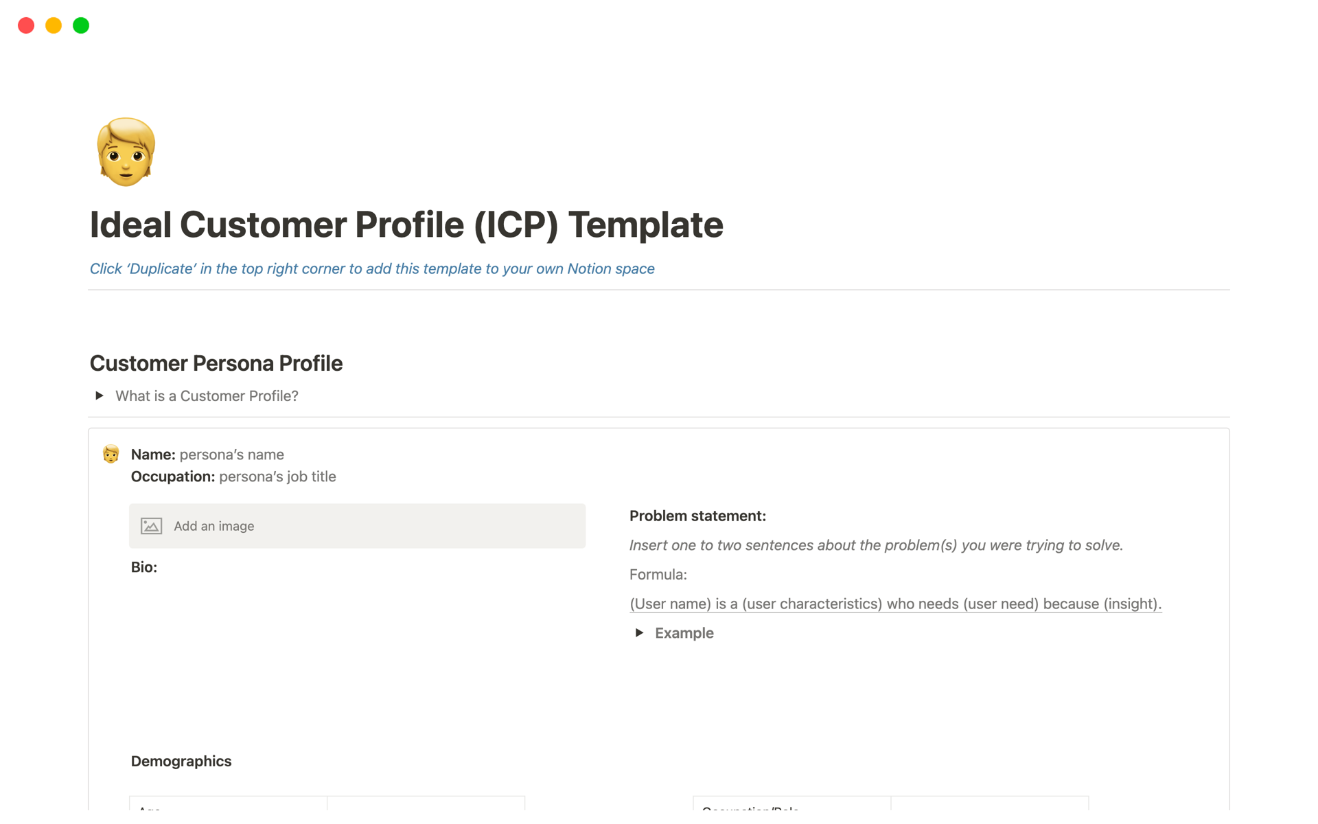
Task: Click the person emoji in the Name callout
Action: click(111, 454)
